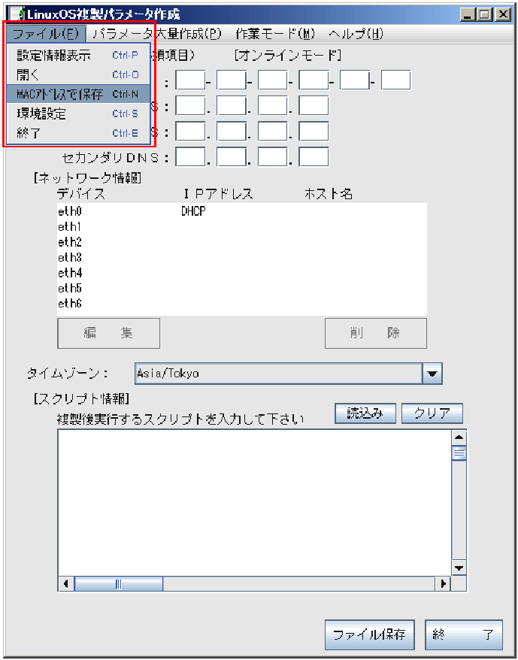Select the eth2 network row
Viewport: 518px width, 660px height.
pos(242,242)
